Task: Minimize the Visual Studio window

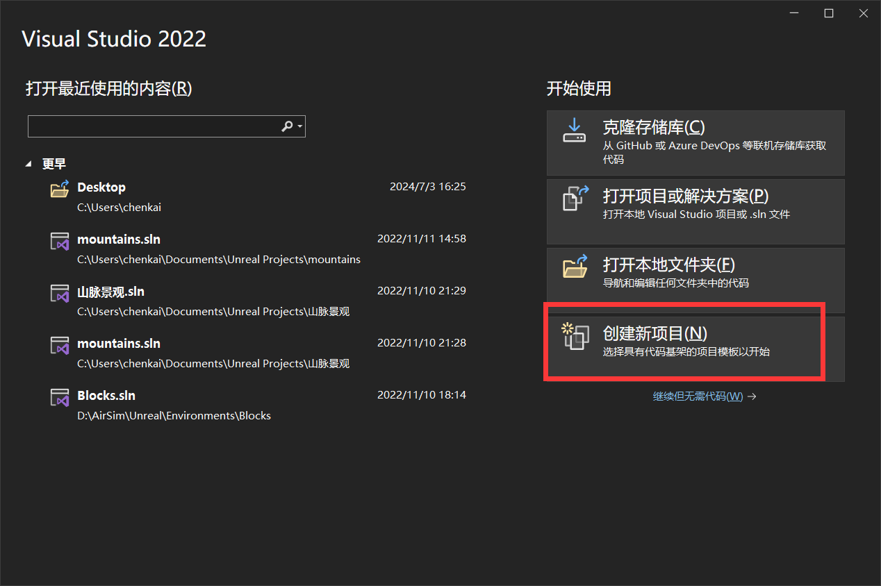Action: [x=794, y=13]
